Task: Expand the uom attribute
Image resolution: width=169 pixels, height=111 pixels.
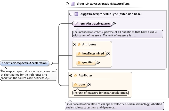Action: click(89, 85)
